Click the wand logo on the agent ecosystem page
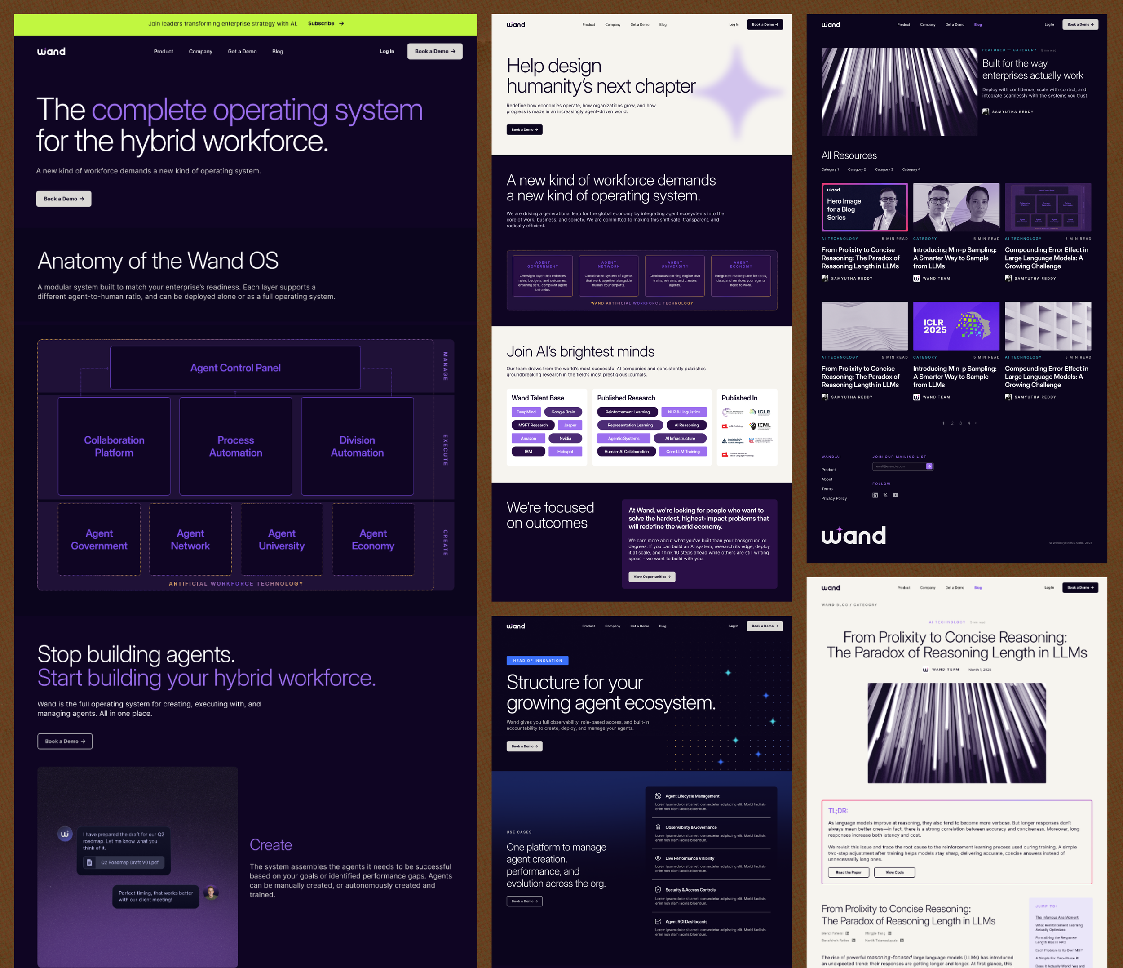 (516, 626)
